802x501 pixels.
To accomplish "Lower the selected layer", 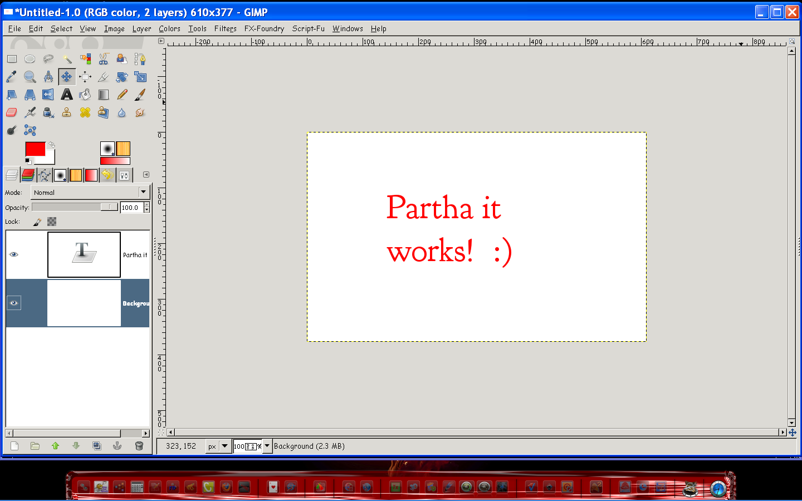I will [x=76, y=446].
